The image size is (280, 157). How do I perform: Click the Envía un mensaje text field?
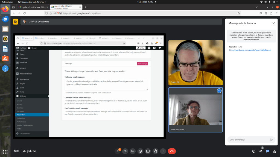pyautogui.click(x=247, y=140)
